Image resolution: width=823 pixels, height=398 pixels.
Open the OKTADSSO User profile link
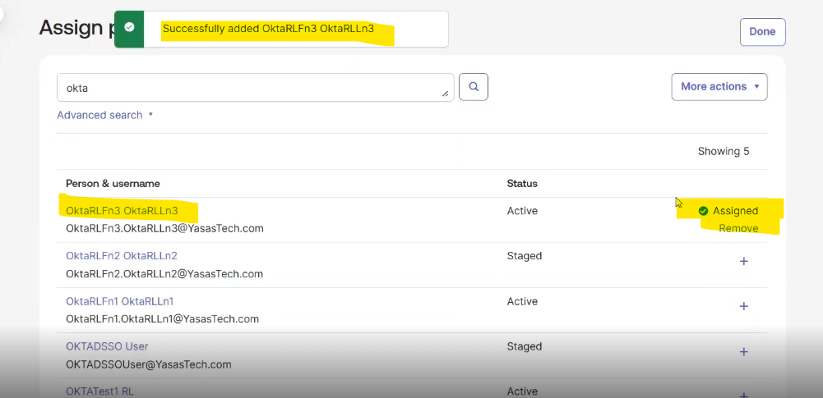[107, 346]
